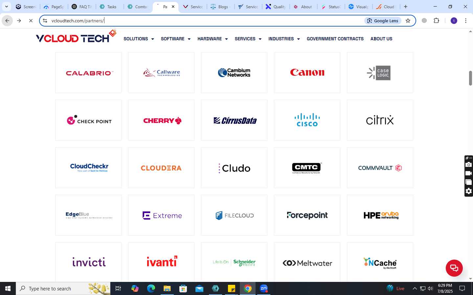Select the Commvault logo card
Screen dimensions: 473x295
coord(380,167)
